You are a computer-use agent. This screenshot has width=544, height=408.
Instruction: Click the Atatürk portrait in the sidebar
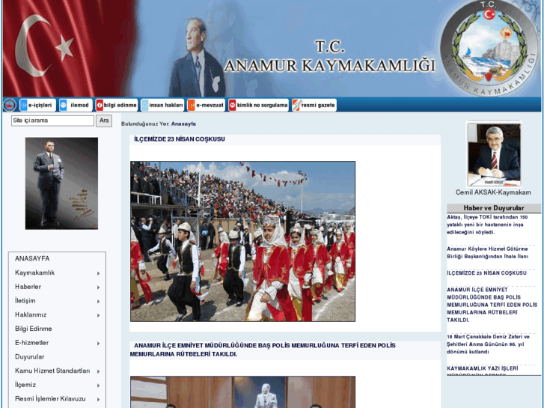pos(61,183)
